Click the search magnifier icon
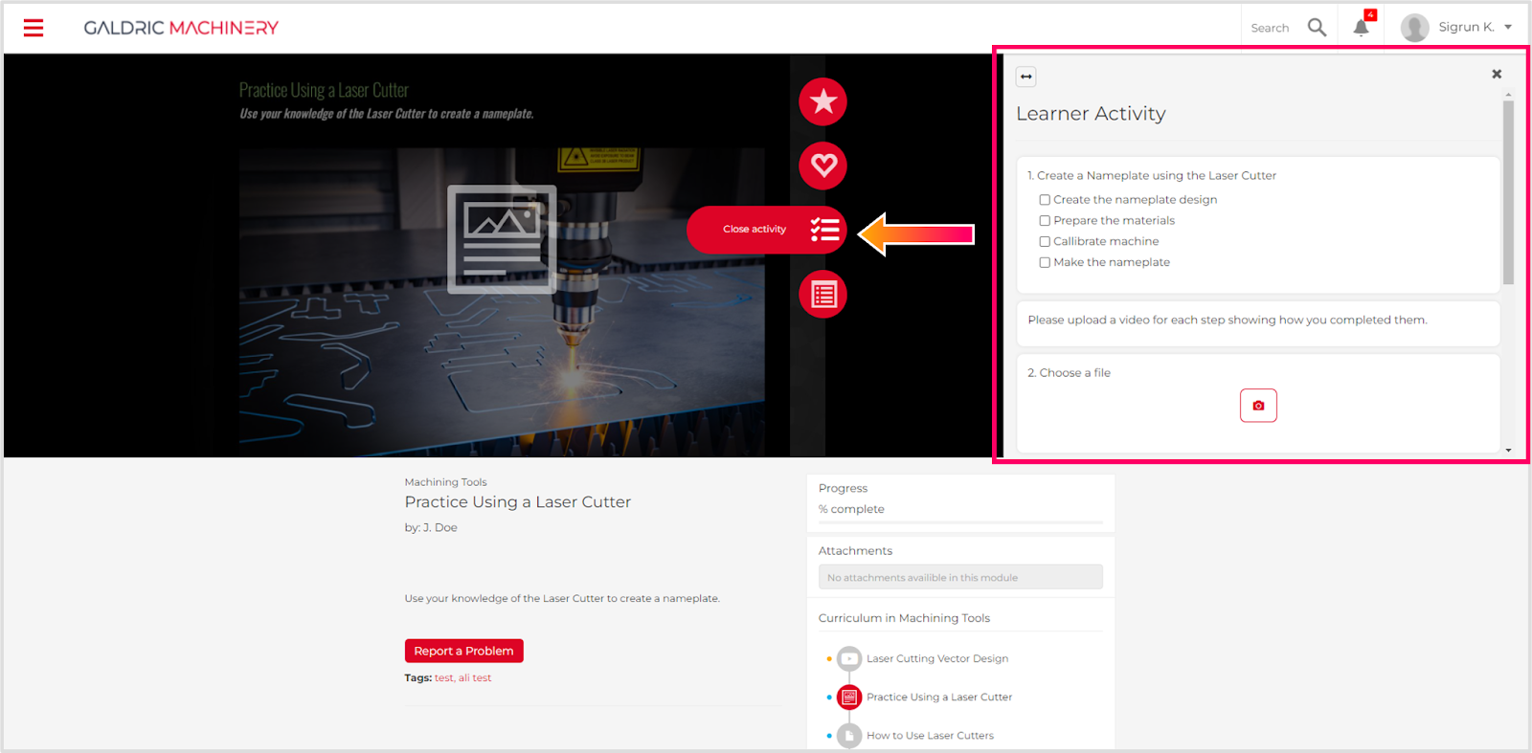1532x753 pixels. [1318, 28]
